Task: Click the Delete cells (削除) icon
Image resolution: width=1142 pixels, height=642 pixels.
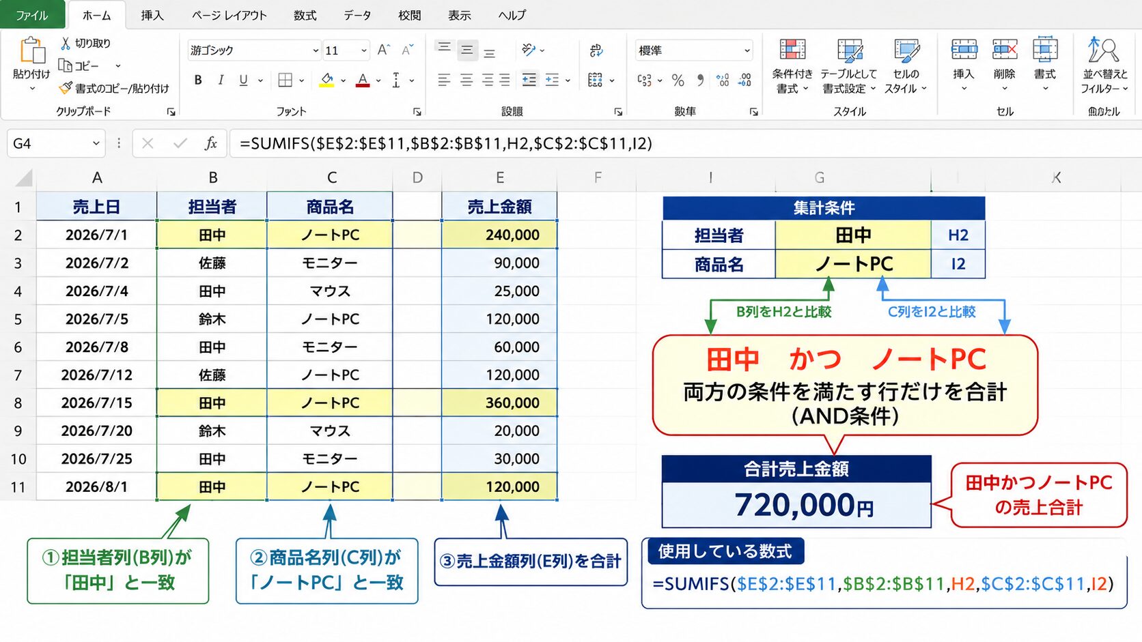Action: point(1005,50)
